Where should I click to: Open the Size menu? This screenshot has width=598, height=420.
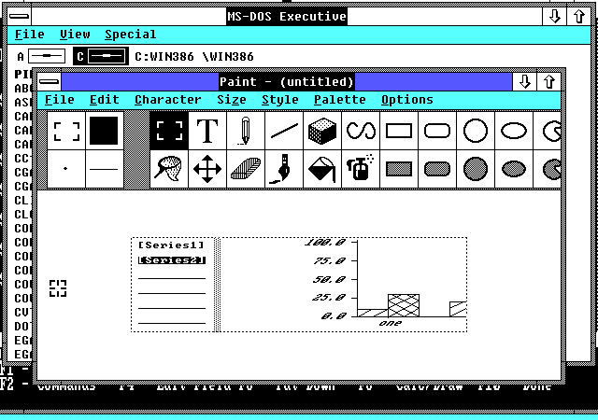(x=232, y=100)
